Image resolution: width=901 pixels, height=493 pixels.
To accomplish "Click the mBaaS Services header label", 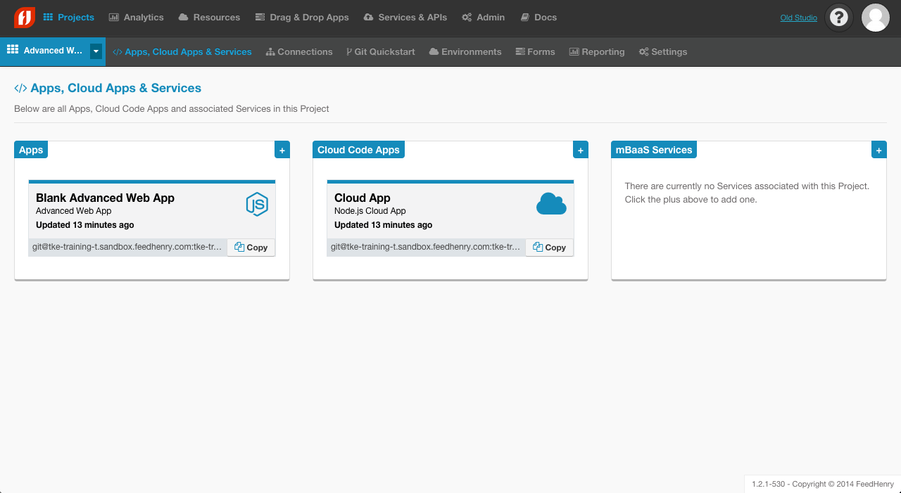I will point(654,150).
